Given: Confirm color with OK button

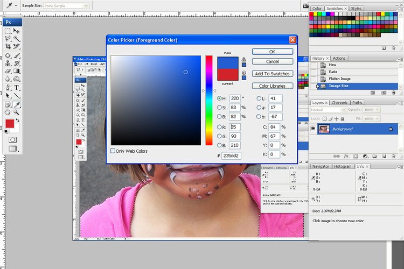Looking at the screenshot, I should (x=273, y=52).
